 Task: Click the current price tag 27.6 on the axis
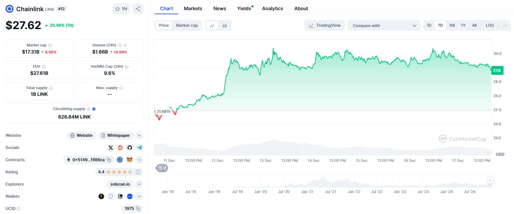click(x=497, y=70)
